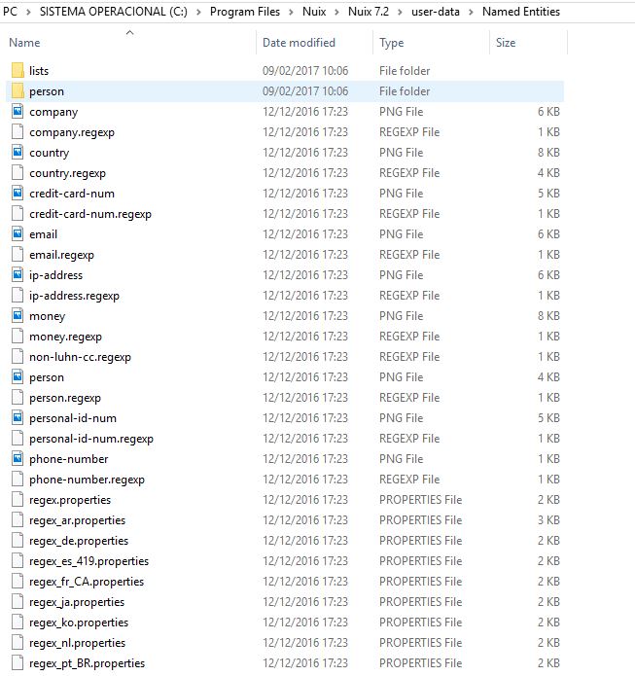Viewport: 635px width, 676px height.
Task: Go to Program Files breadcrumb
Action: [245, 12]
